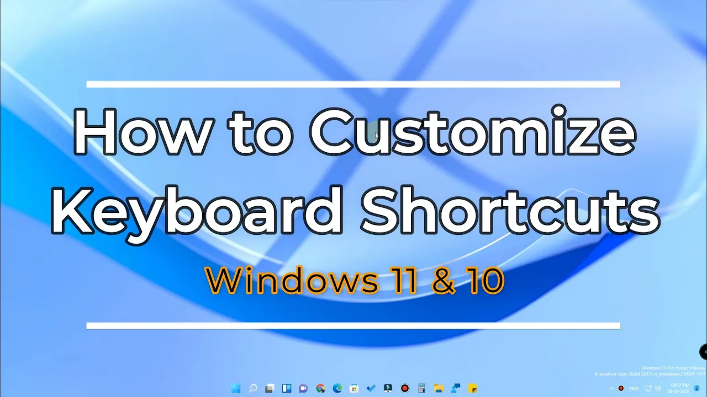The width and height of the screenshot is (707, 397).
Task: Launch Calculator from taskbar
Action: pos(421,388)
